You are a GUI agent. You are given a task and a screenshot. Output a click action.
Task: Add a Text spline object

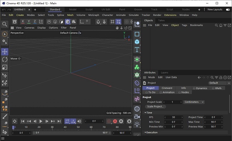[137, 50]
